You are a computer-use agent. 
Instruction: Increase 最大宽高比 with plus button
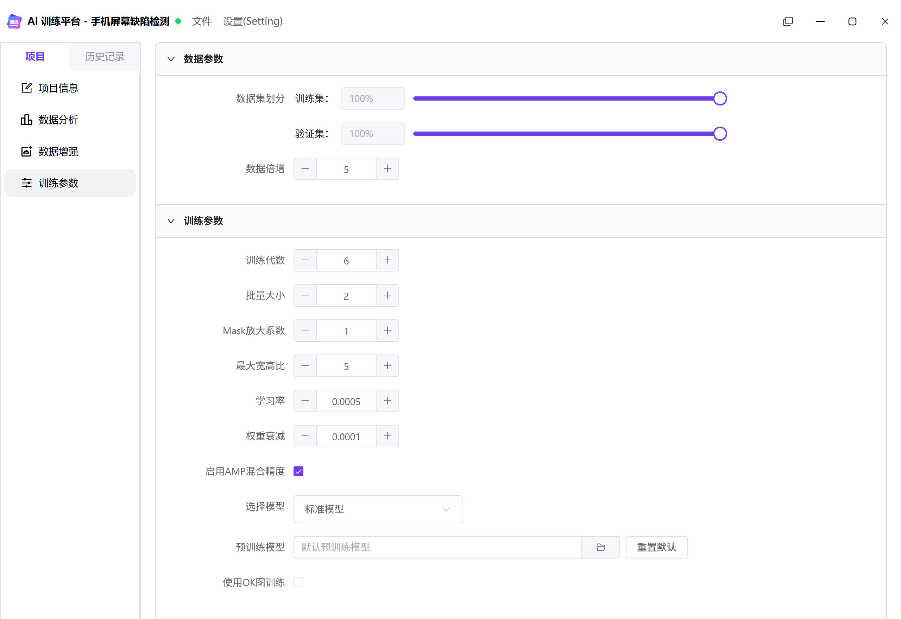(387, 366)
